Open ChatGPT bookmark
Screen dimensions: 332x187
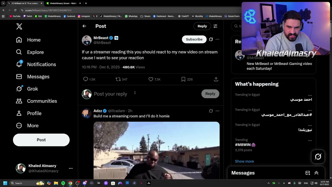183,16
